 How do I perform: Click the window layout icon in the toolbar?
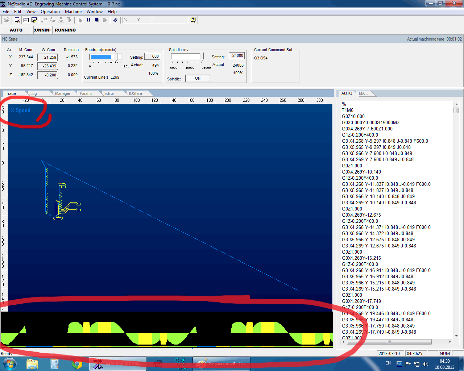26,20
